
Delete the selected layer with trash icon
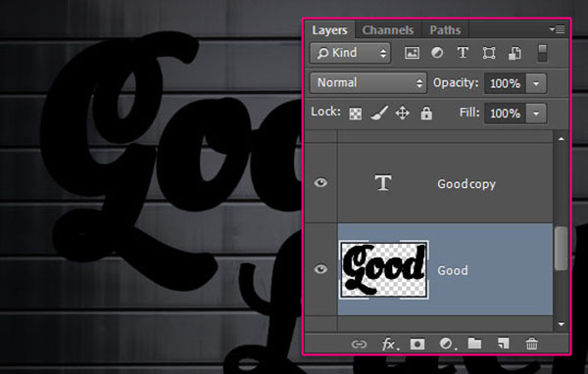pyautogui.click(x=532, y=344)
